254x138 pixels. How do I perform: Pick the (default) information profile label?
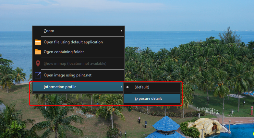point(142,87)
